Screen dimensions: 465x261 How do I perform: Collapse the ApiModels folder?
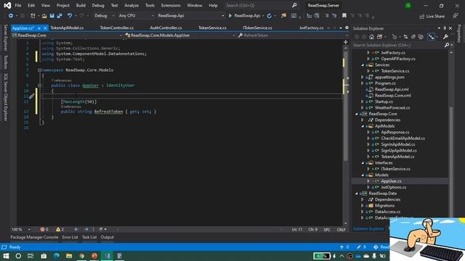click(x=363, y=126)
